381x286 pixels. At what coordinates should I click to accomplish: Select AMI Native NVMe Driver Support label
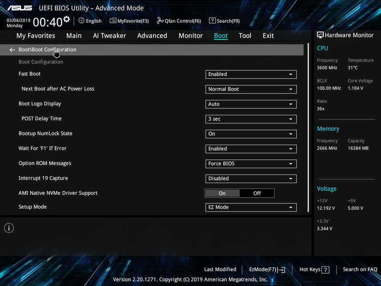58,193
